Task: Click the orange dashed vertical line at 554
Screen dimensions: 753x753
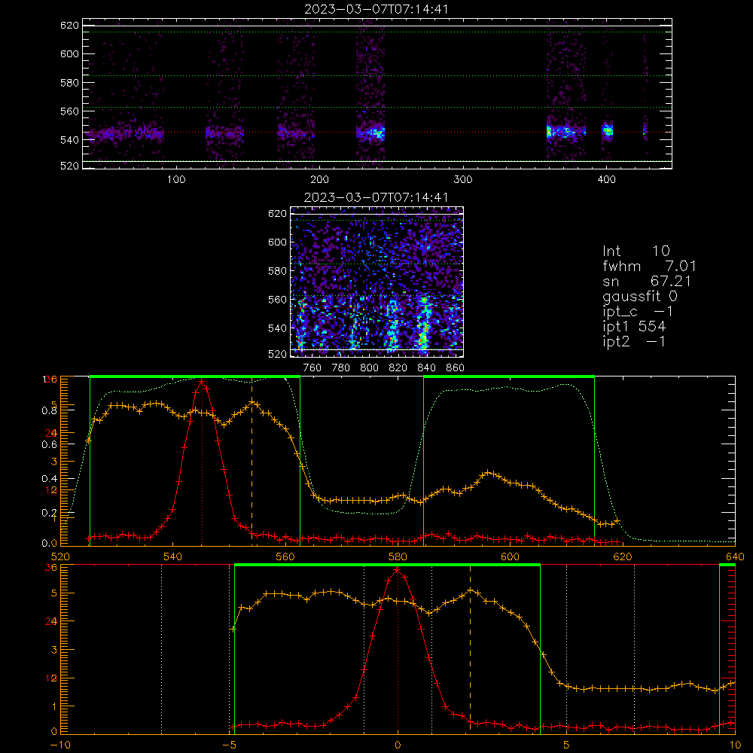Action: [252, 461]
